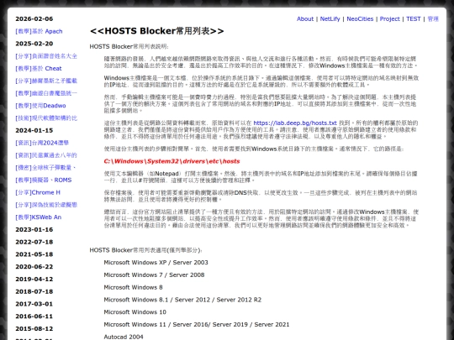Screen dimensions: 454x340
Task: Select the 2026-02-06 date heading
Action: [x=34, y=18]
